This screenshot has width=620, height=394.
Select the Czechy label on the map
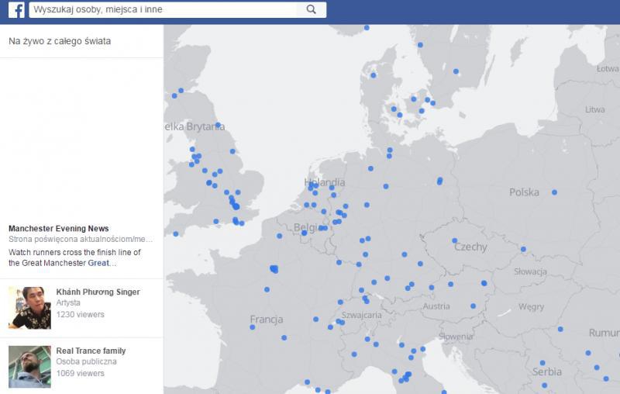tap(470, 247)
